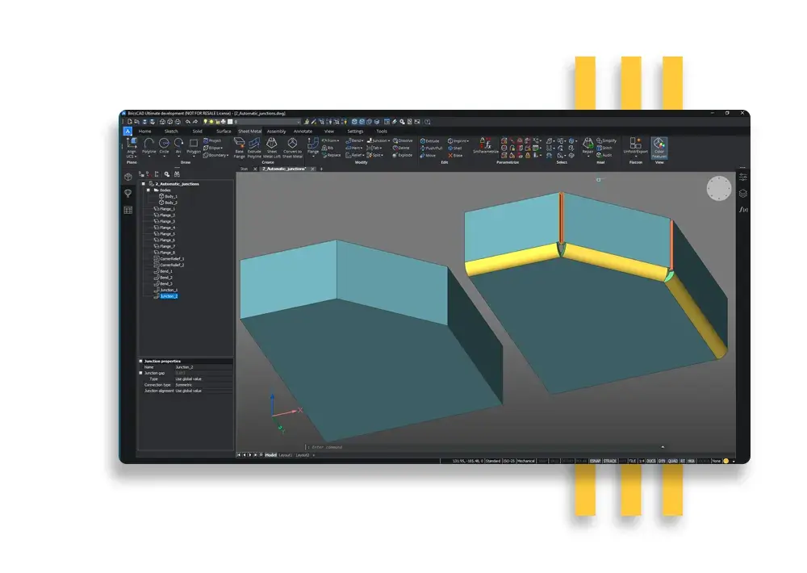Toggle STRACK in status bar
Screen dimensions: 807x573
(610, 461)
